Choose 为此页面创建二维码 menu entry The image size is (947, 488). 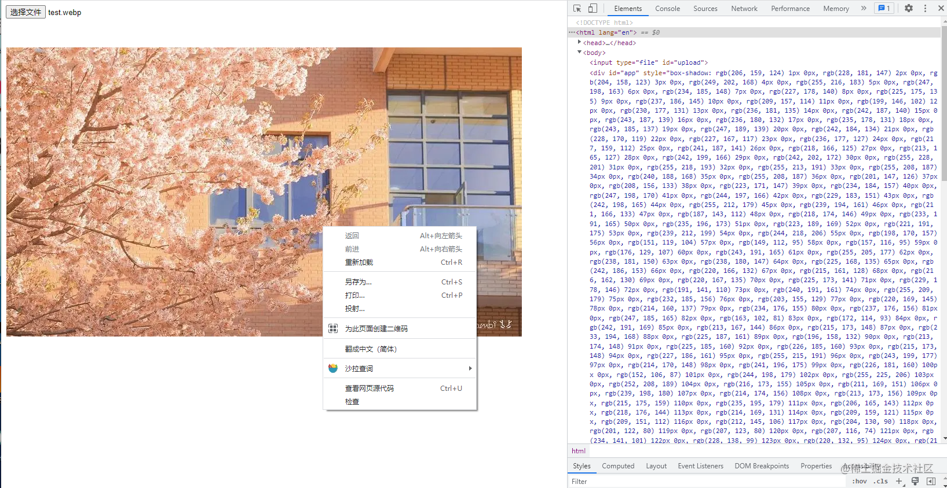click(400, 328)
